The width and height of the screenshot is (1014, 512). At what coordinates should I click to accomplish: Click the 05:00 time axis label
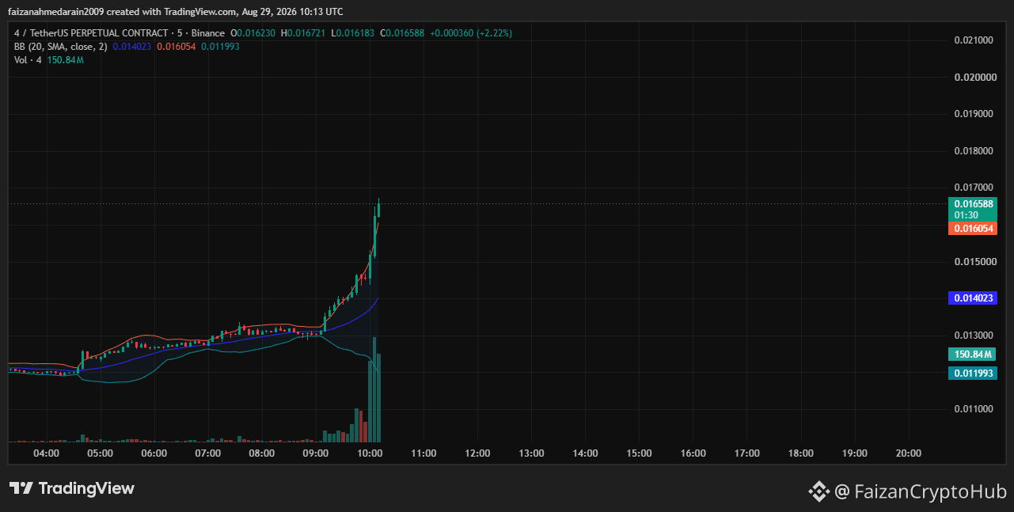click(101, 453)
